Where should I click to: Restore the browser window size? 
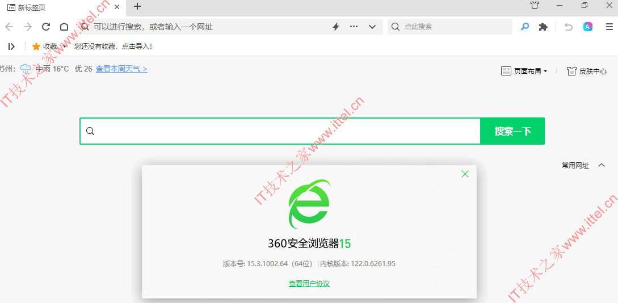point(584,5)
